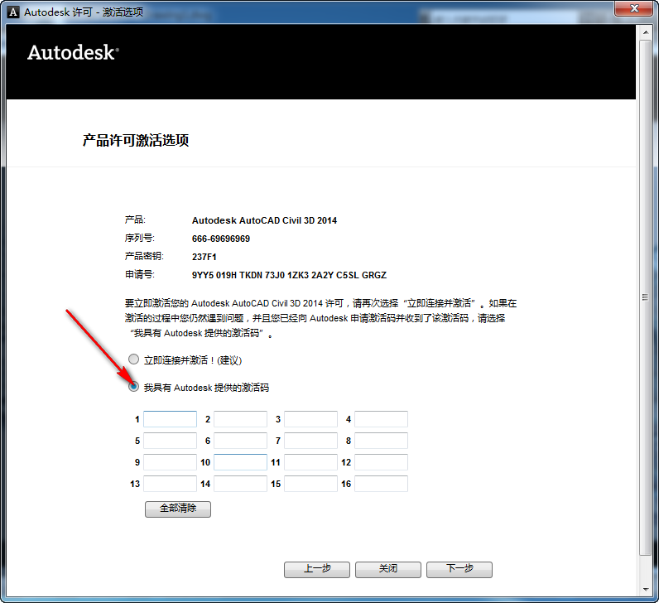Proceed with the 下一步 button
Image resolution: width=659 pixels, height=603 pixels.
click(459, 569)
